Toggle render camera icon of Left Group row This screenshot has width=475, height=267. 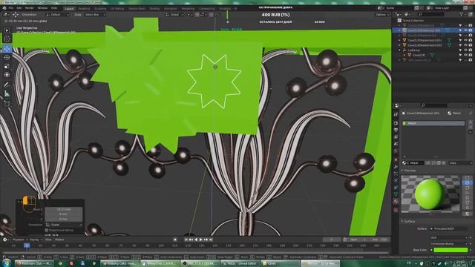tap(471, 50)
